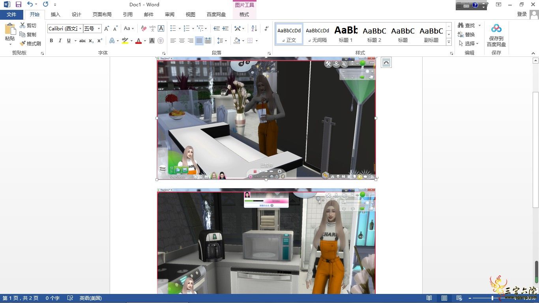Click the Replace (替换) button
539x303 pixels.
466,35
